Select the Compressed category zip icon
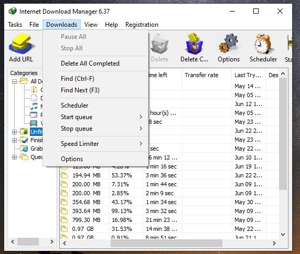Viewport: 300px width, 254px height. coord(34,90)
